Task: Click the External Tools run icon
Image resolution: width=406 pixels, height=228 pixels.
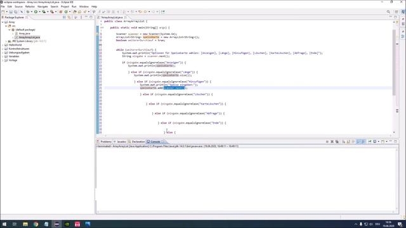Action: click(x=52, y=11)
